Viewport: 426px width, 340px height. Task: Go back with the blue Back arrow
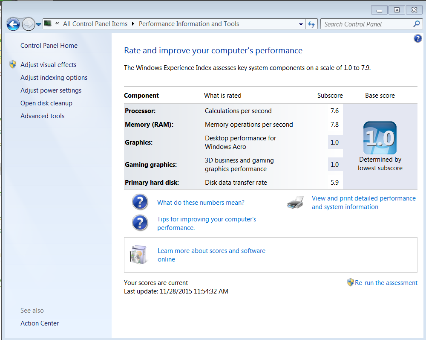click(x=13, y=24)
